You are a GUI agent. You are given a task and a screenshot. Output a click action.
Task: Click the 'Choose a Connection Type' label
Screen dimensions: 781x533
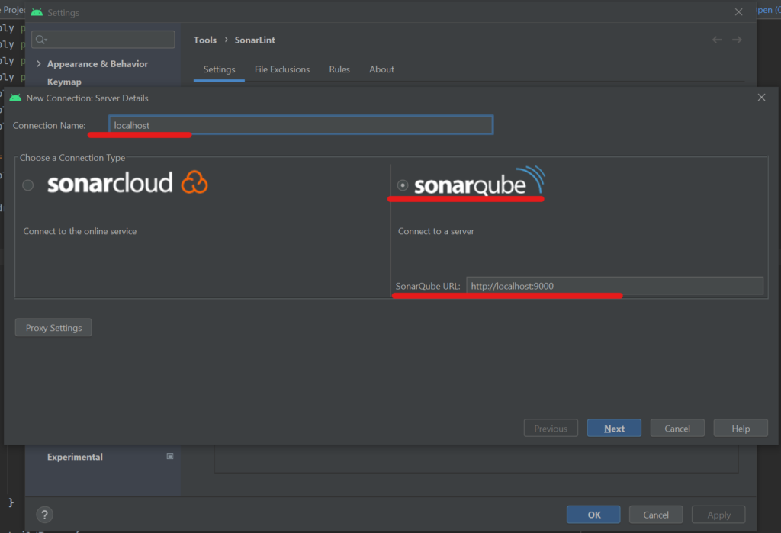[x=72, y=157]
